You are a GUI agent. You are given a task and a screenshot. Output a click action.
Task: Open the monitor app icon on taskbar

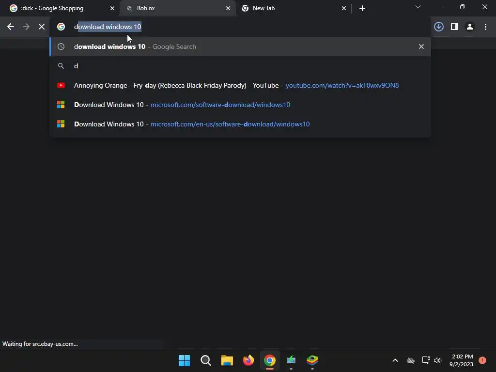pos(291,360)
